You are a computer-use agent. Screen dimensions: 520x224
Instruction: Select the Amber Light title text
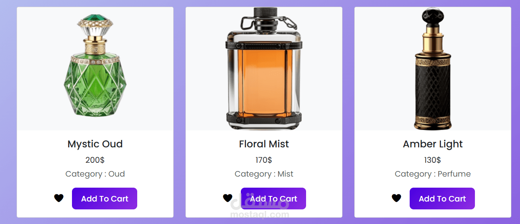pyautogui.click(x=433, y=144)
